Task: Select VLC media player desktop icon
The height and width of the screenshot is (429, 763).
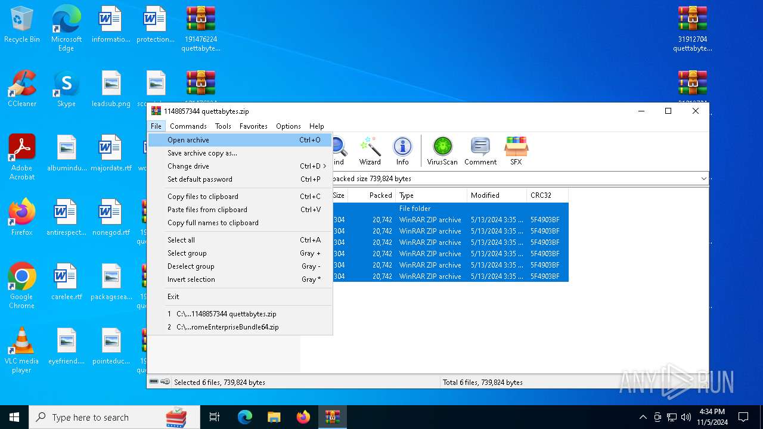Action: point(22,350)
